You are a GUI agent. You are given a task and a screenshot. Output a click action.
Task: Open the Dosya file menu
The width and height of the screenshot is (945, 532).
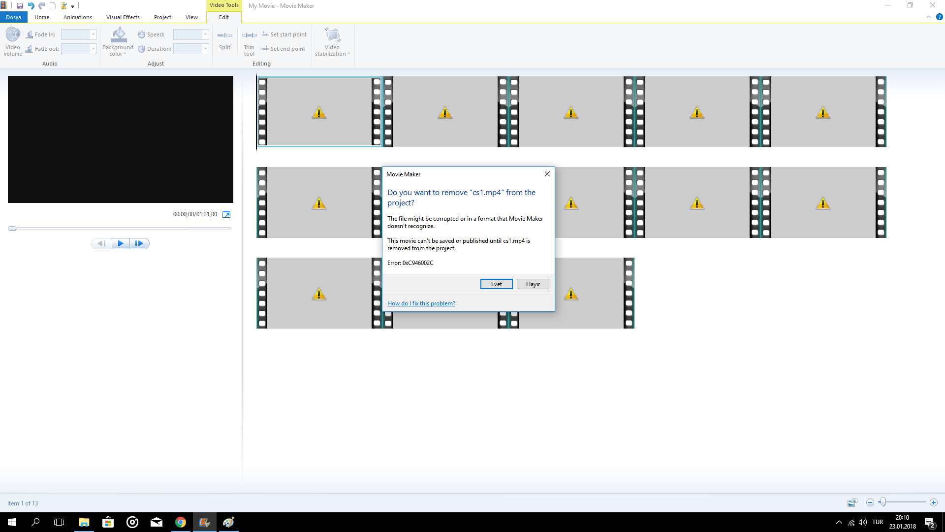[14, 17]
